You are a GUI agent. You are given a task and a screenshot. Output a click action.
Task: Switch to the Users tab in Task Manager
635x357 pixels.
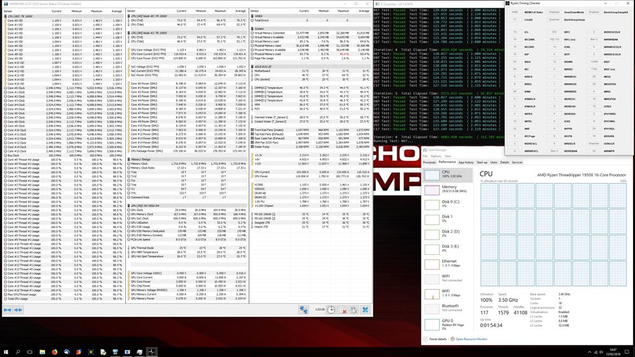coord(494,163)
